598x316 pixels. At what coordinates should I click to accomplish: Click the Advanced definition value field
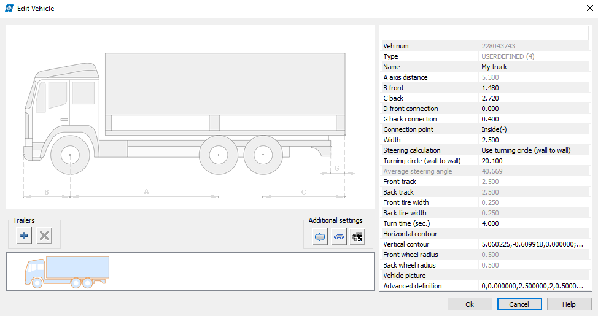pos(532,286)
